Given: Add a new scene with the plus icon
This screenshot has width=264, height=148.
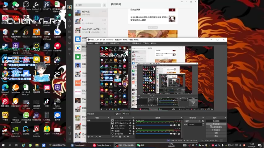Looking at the screenshot, I should (x=88, y=136).
